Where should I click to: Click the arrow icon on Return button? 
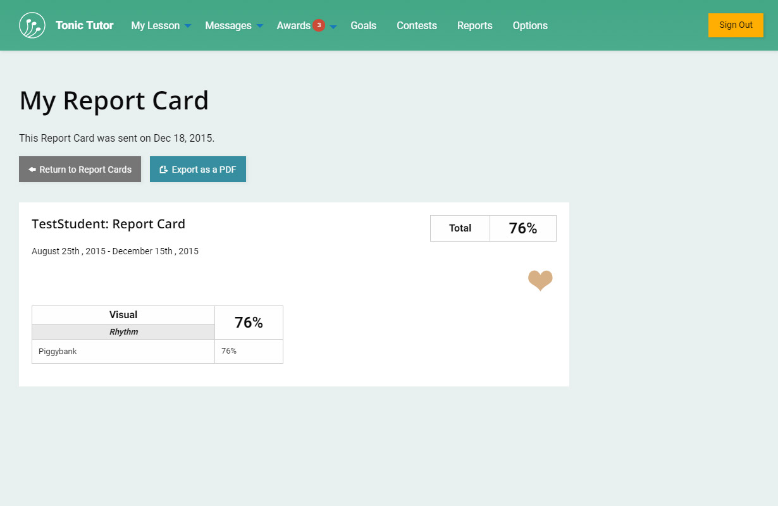click(32, 170)
